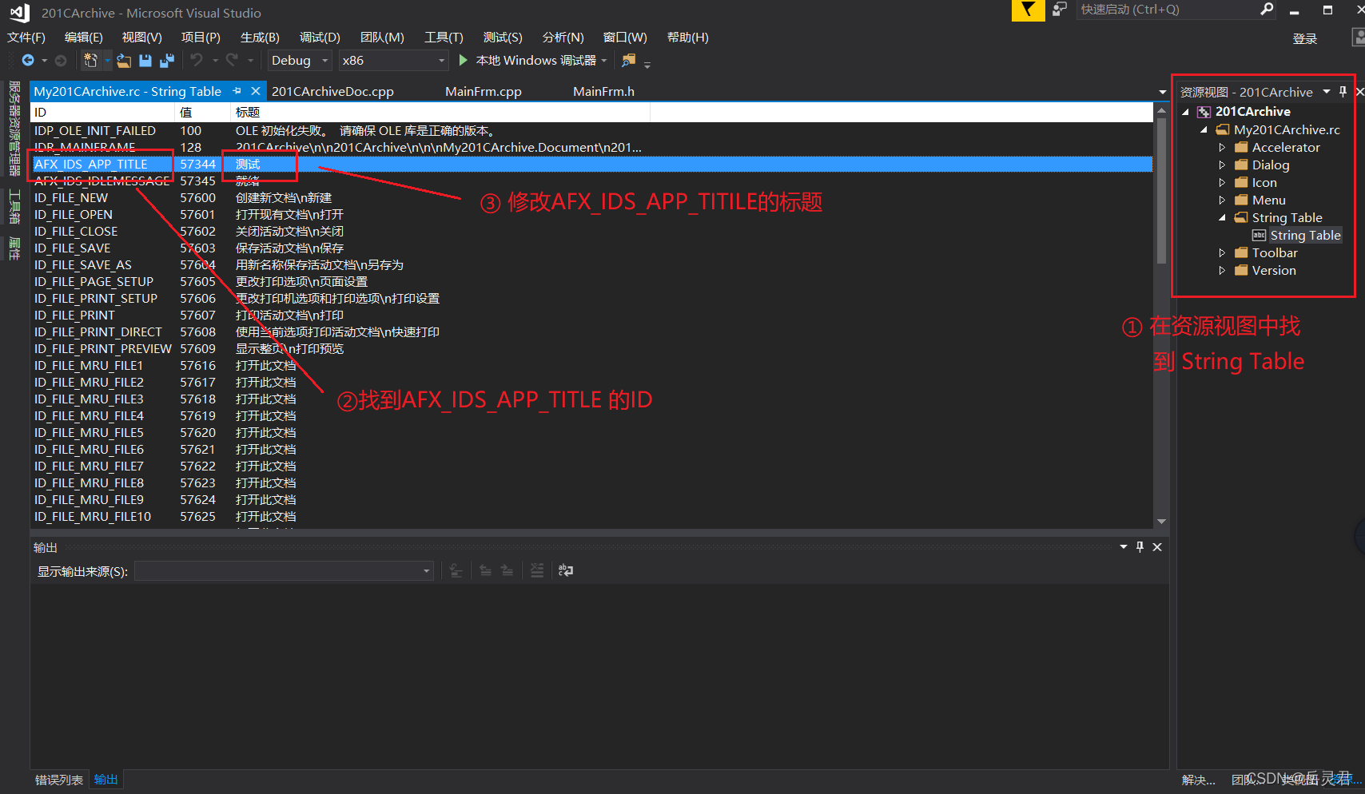
Task: Toggle word wrap in Output panel
Action: click(x=566, y=570)
